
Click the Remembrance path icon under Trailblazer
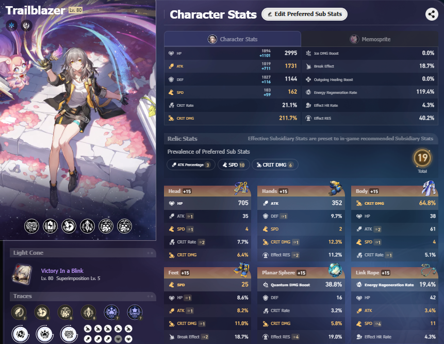27,25
